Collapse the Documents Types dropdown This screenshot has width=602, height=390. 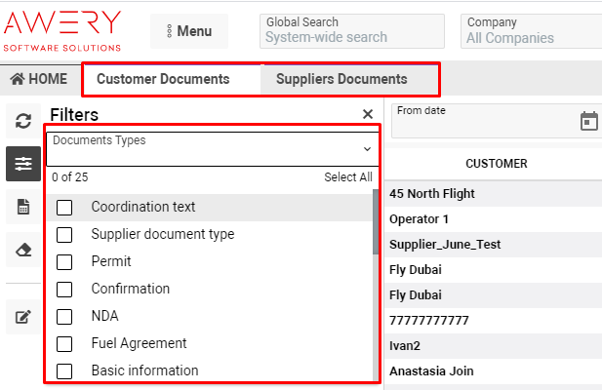click(367, 149)
